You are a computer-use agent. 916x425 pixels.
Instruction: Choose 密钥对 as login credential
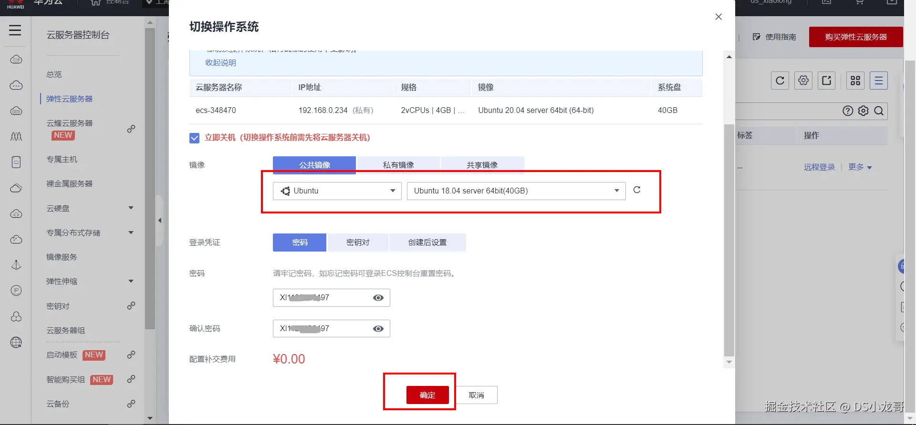pyautogui.click(x=358, y=242)
